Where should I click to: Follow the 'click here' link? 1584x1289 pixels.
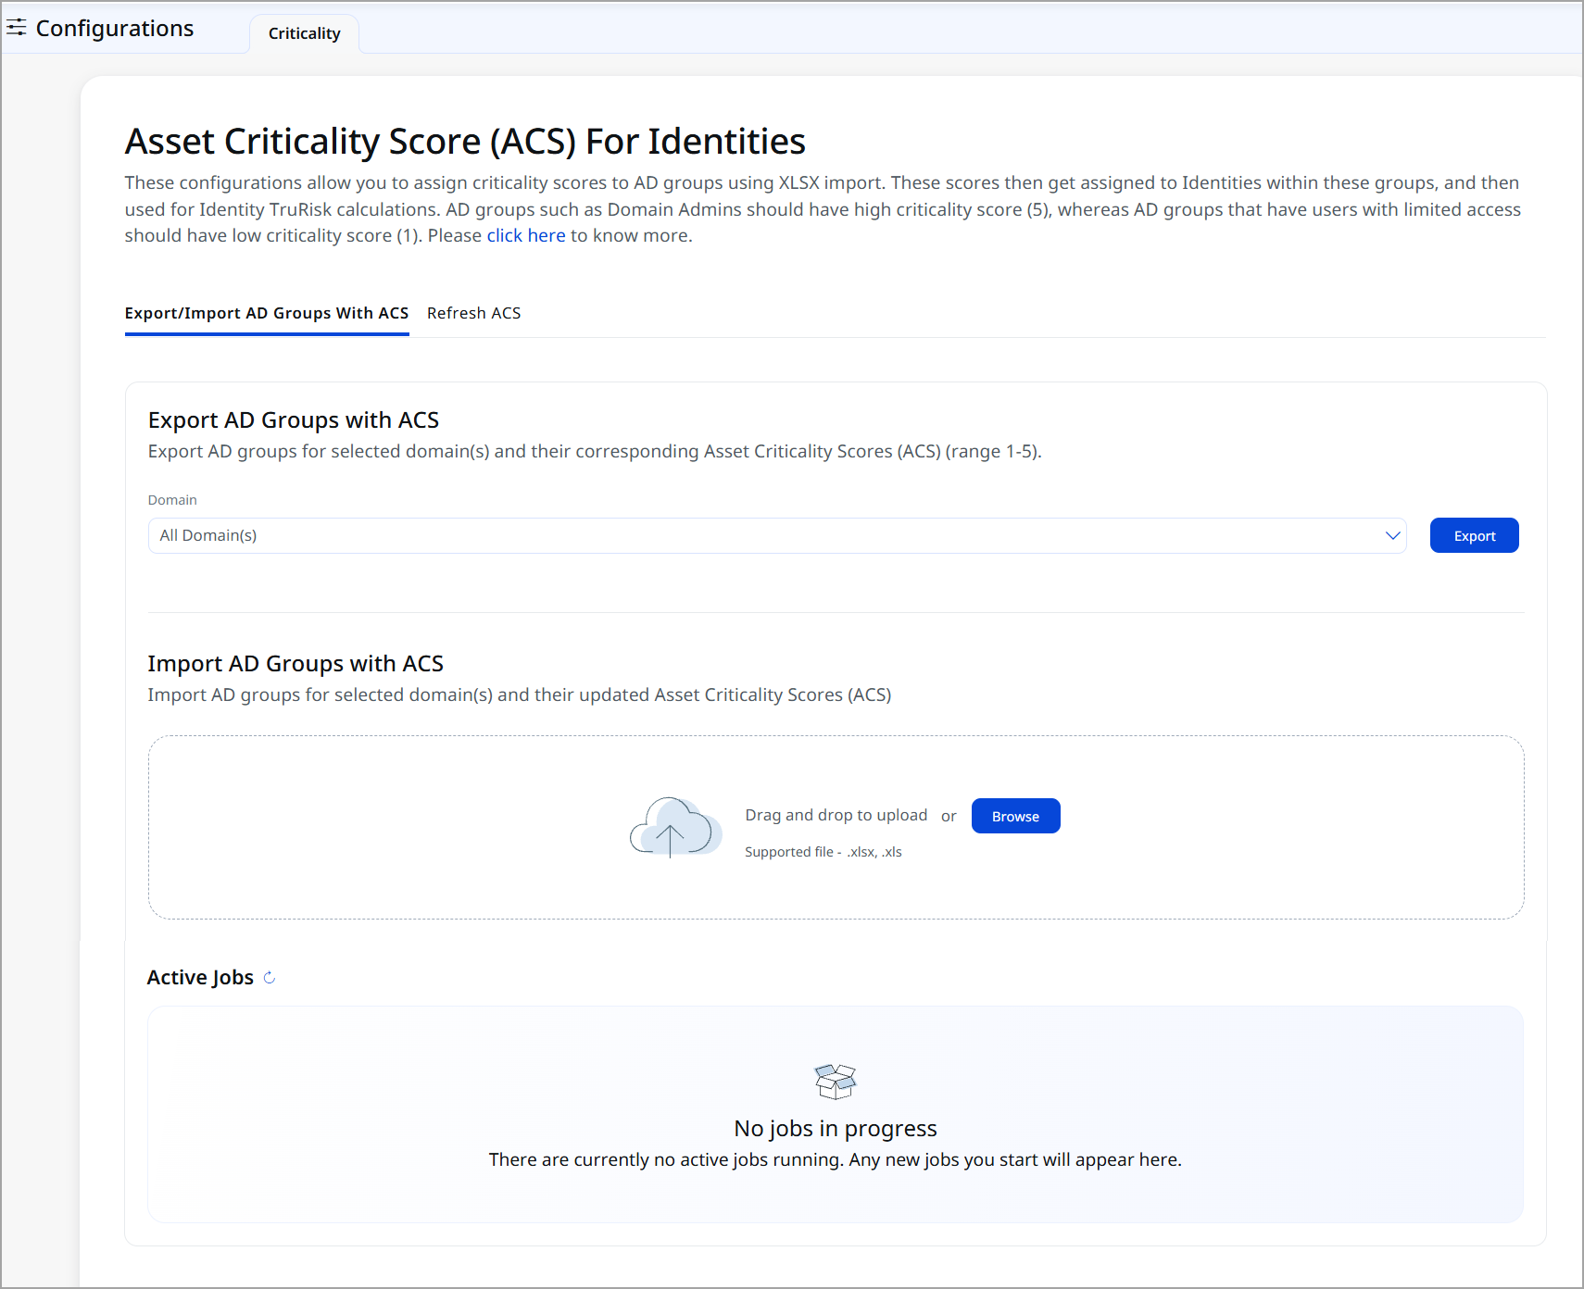click(x=526, y=235)
